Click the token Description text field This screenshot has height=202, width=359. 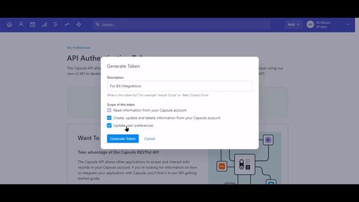[179, 86]
